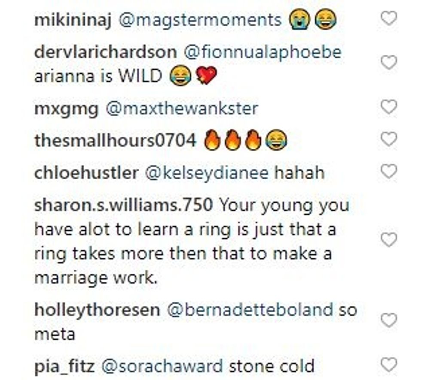The height and width of the screenshot is (380, 421).
Task: Like pia_fitz's stone cold comment
Action: (x=389, y=365)
